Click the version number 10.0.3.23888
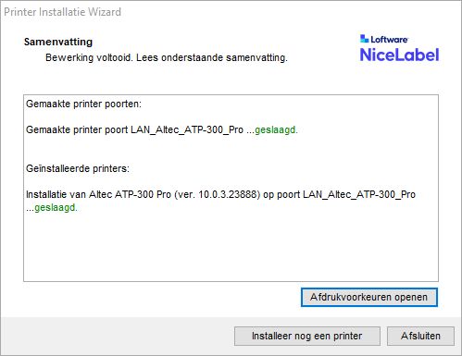The image size is (462, 356). pyautogui.click(x=228, y=194)
